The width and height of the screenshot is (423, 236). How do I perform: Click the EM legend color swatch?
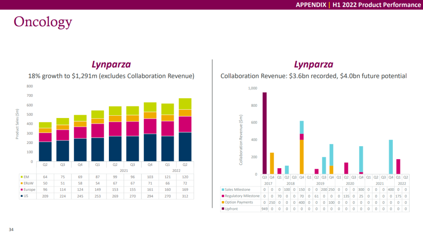21,177
